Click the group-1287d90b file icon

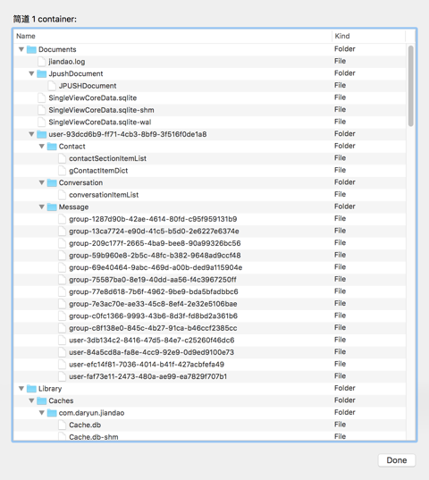point(63,219)
